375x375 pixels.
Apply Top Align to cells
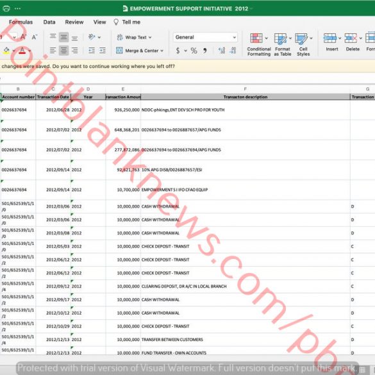pyautogui.click(x=53, y=37)
